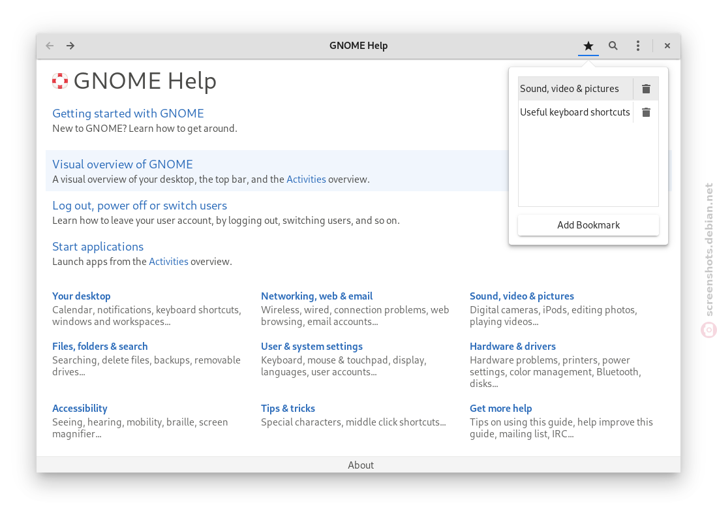Open the Get more help section

500,408
